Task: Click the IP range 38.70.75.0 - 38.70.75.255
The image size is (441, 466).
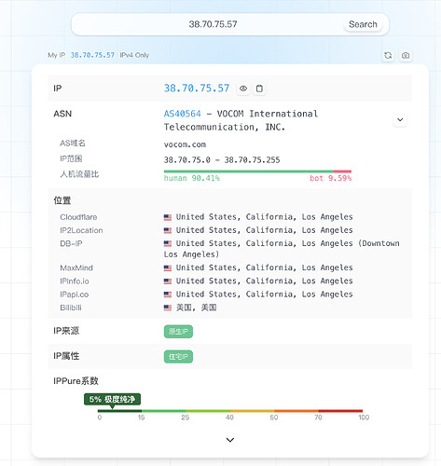Action: click(x=222, y=160)
